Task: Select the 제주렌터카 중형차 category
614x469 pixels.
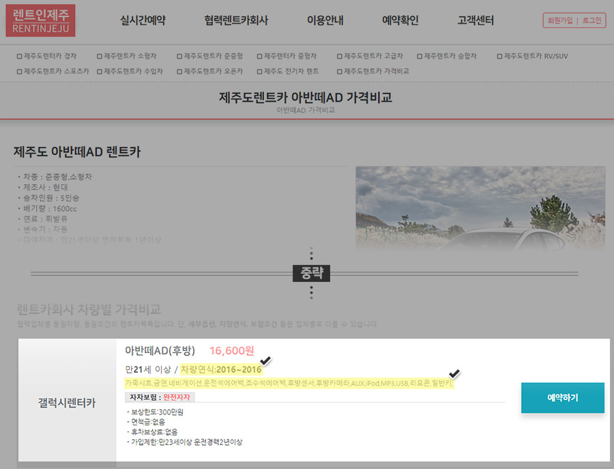Action: click(287, 56)
